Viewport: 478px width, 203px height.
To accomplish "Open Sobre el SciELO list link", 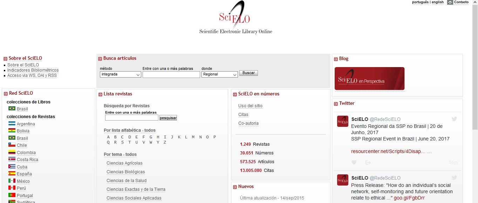I will (23, 65).
